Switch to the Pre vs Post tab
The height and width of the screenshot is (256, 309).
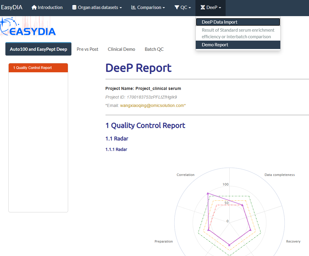click(x=87, y=49)
